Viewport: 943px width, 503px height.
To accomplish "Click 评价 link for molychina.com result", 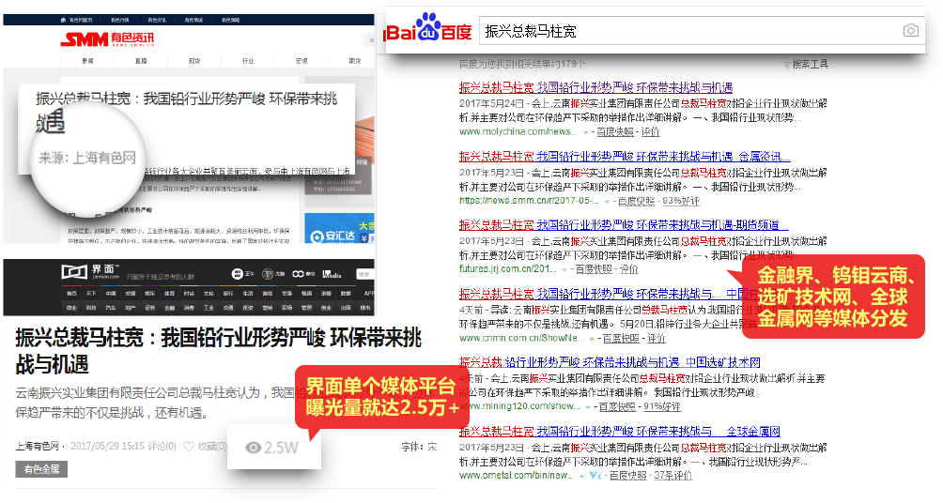I will point(650,132).
